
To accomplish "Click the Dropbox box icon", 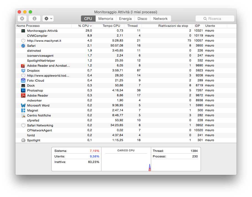I will click(x=23, y=71).
